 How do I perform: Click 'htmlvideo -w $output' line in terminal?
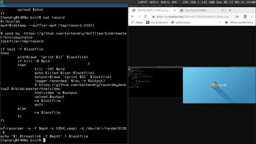(x=56, y=93)
